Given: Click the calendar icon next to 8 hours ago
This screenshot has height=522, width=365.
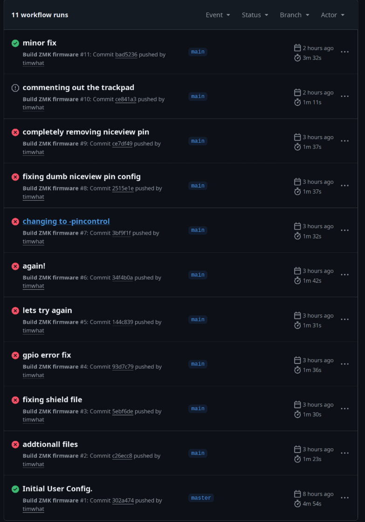Looking at the screenshot, I should coord(297,494).
